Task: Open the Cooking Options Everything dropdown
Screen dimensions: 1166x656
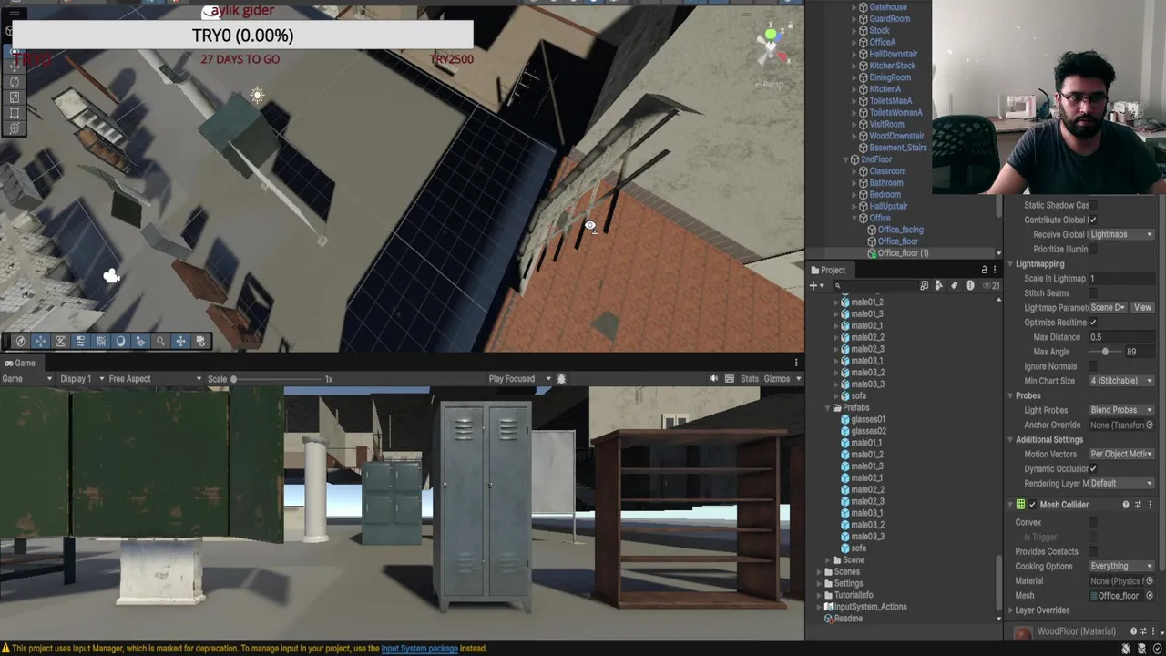Action: point(1121,567)
